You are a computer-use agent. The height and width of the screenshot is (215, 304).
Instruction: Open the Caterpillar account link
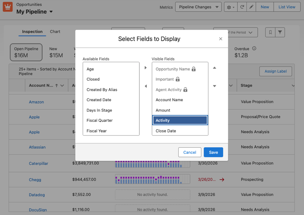39,164
